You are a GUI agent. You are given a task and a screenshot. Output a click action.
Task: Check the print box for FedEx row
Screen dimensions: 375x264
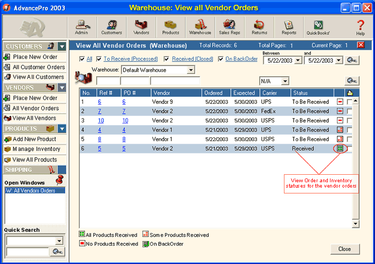tap(349, 111)
